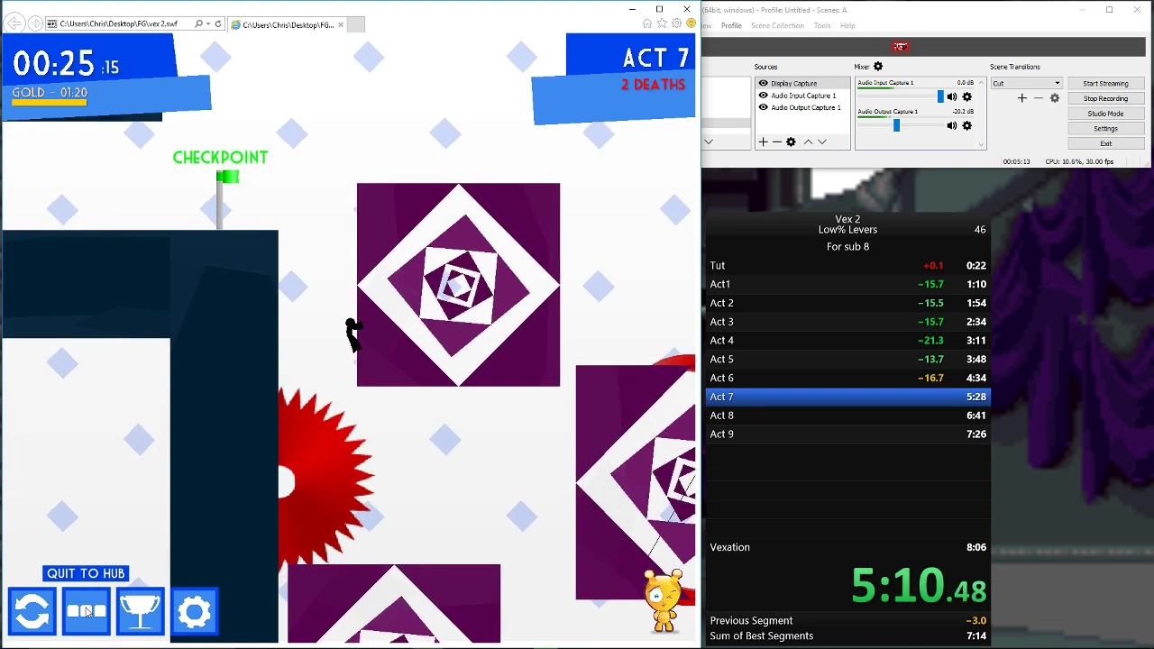Open OBS Scene Collection menu

777,26
